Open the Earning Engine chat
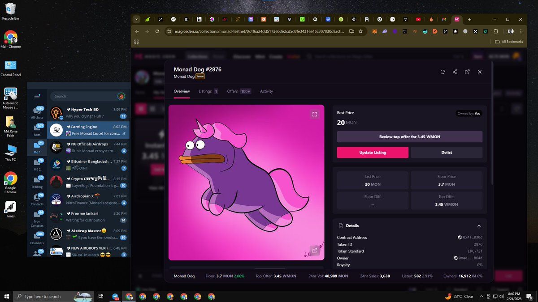The height and width of the screenshot is (302, 538). [88, 130]
